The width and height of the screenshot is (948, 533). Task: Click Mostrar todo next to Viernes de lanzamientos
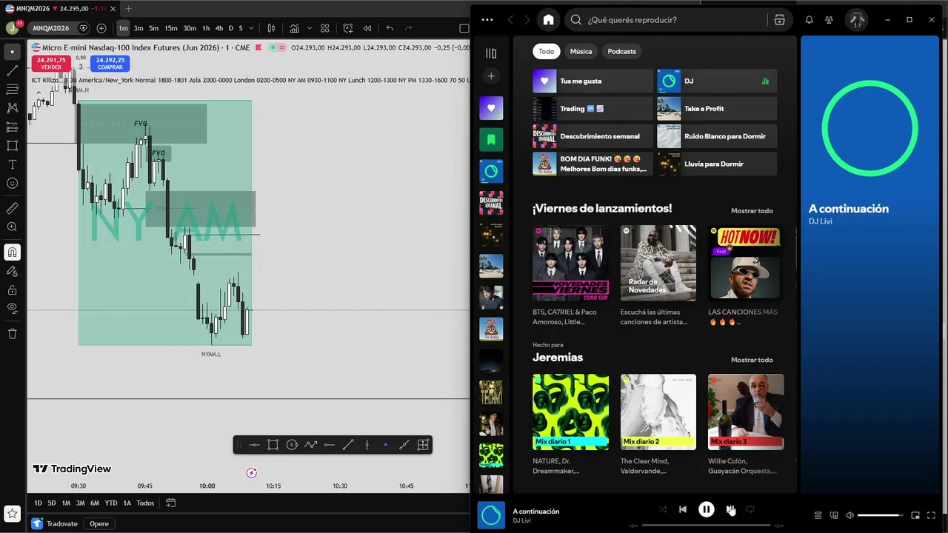[752, 211]
